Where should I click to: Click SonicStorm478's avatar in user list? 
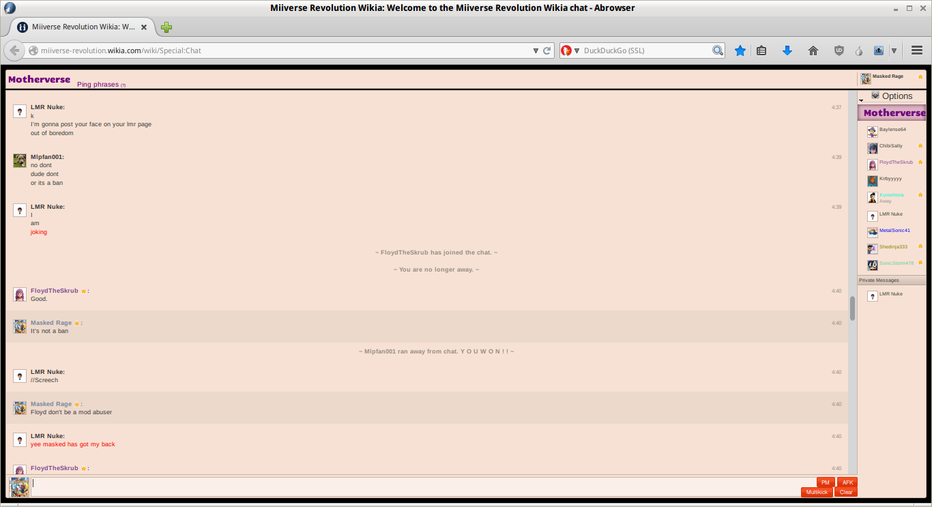click(x=872, y=265)
